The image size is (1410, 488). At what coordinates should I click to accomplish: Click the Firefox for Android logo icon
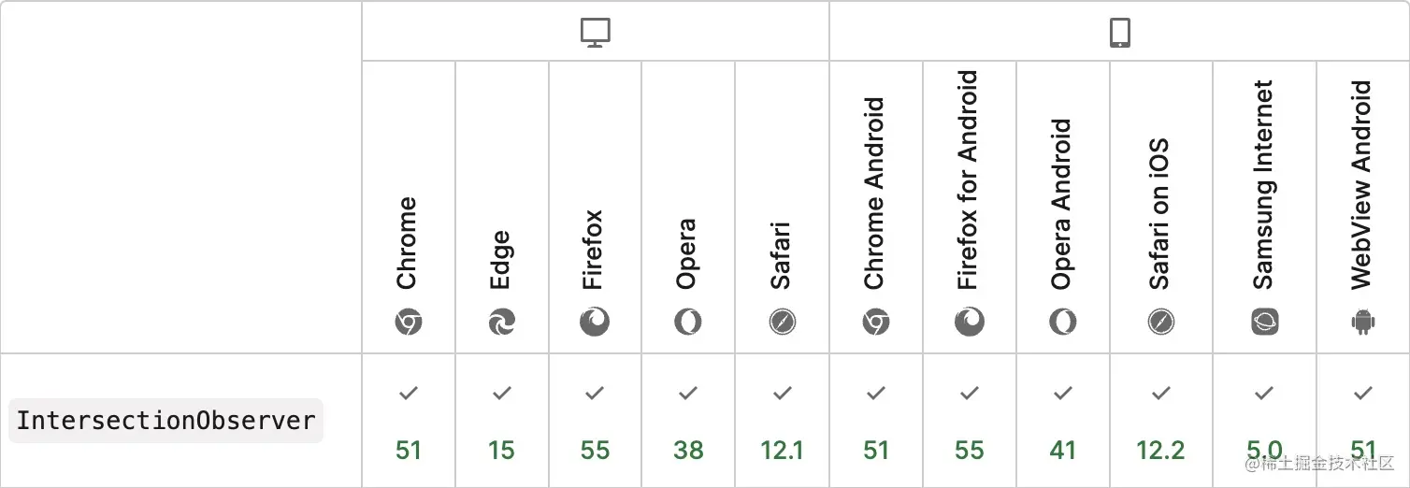pos(970,323)
